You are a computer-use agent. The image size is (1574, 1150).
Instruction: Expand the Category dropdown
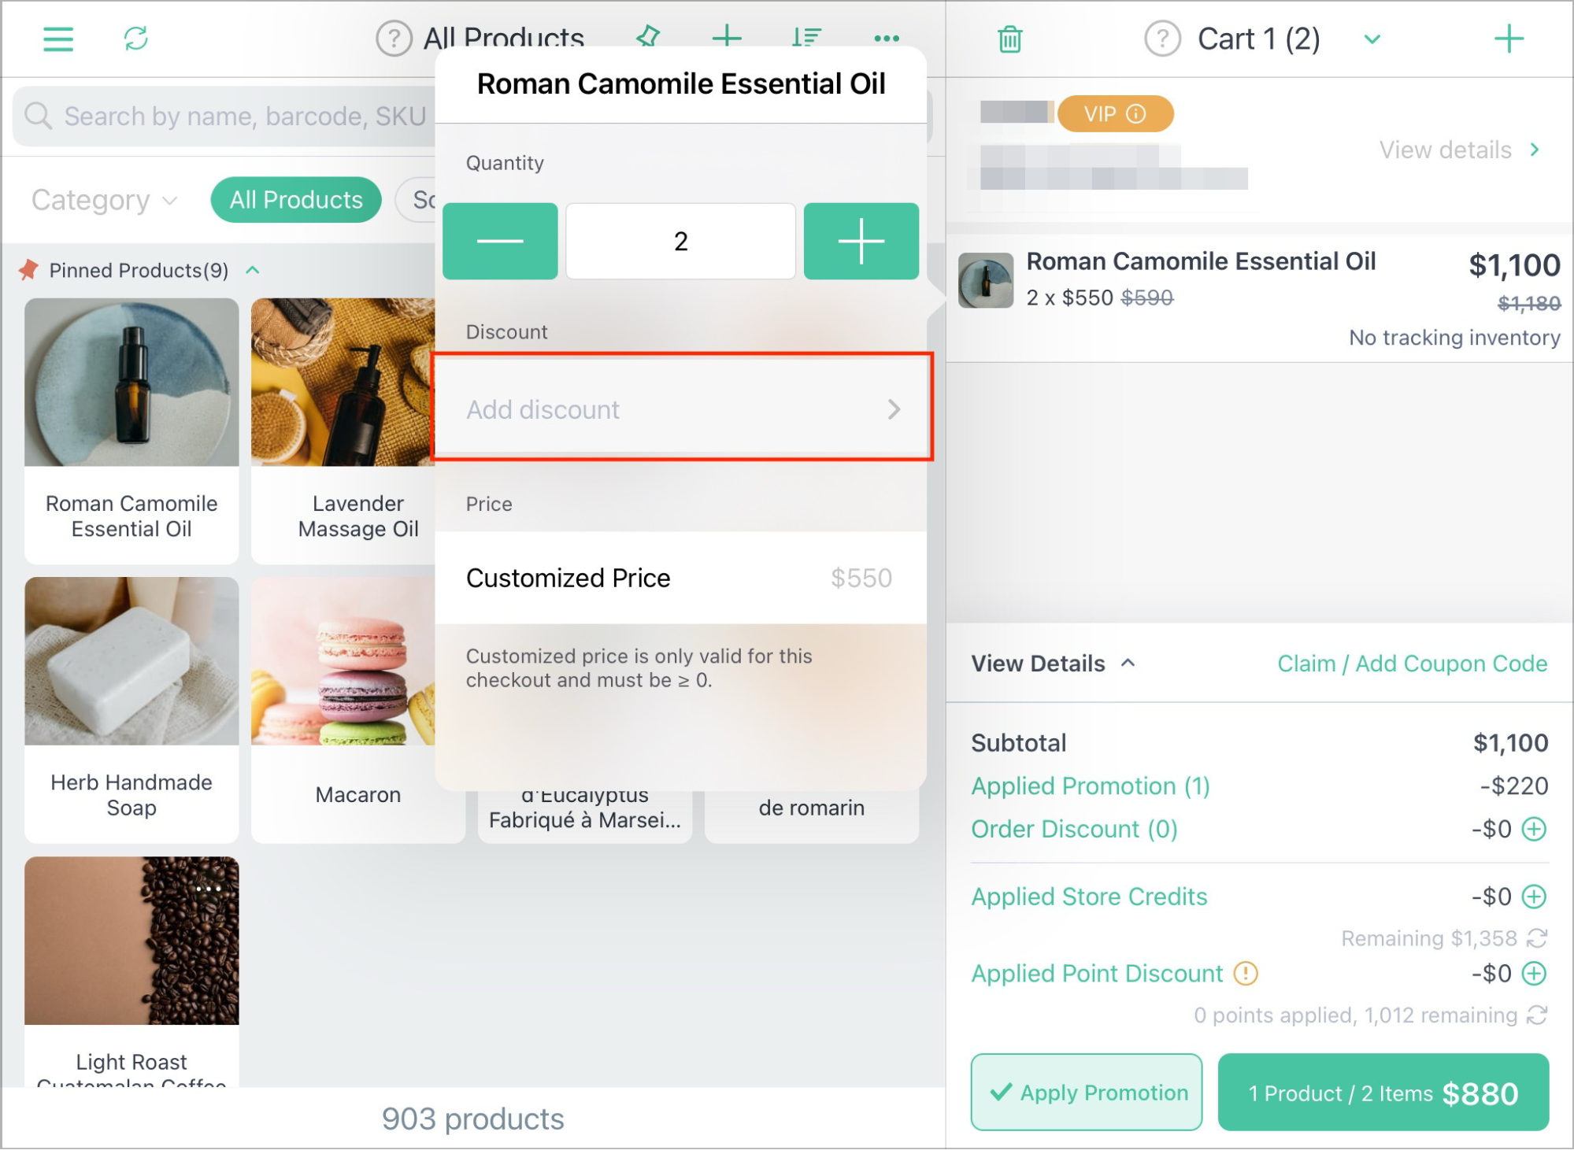tap(104, 200)
